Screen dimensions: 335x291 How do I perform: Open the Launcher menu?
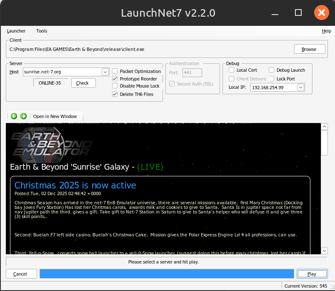pos(16,31)
